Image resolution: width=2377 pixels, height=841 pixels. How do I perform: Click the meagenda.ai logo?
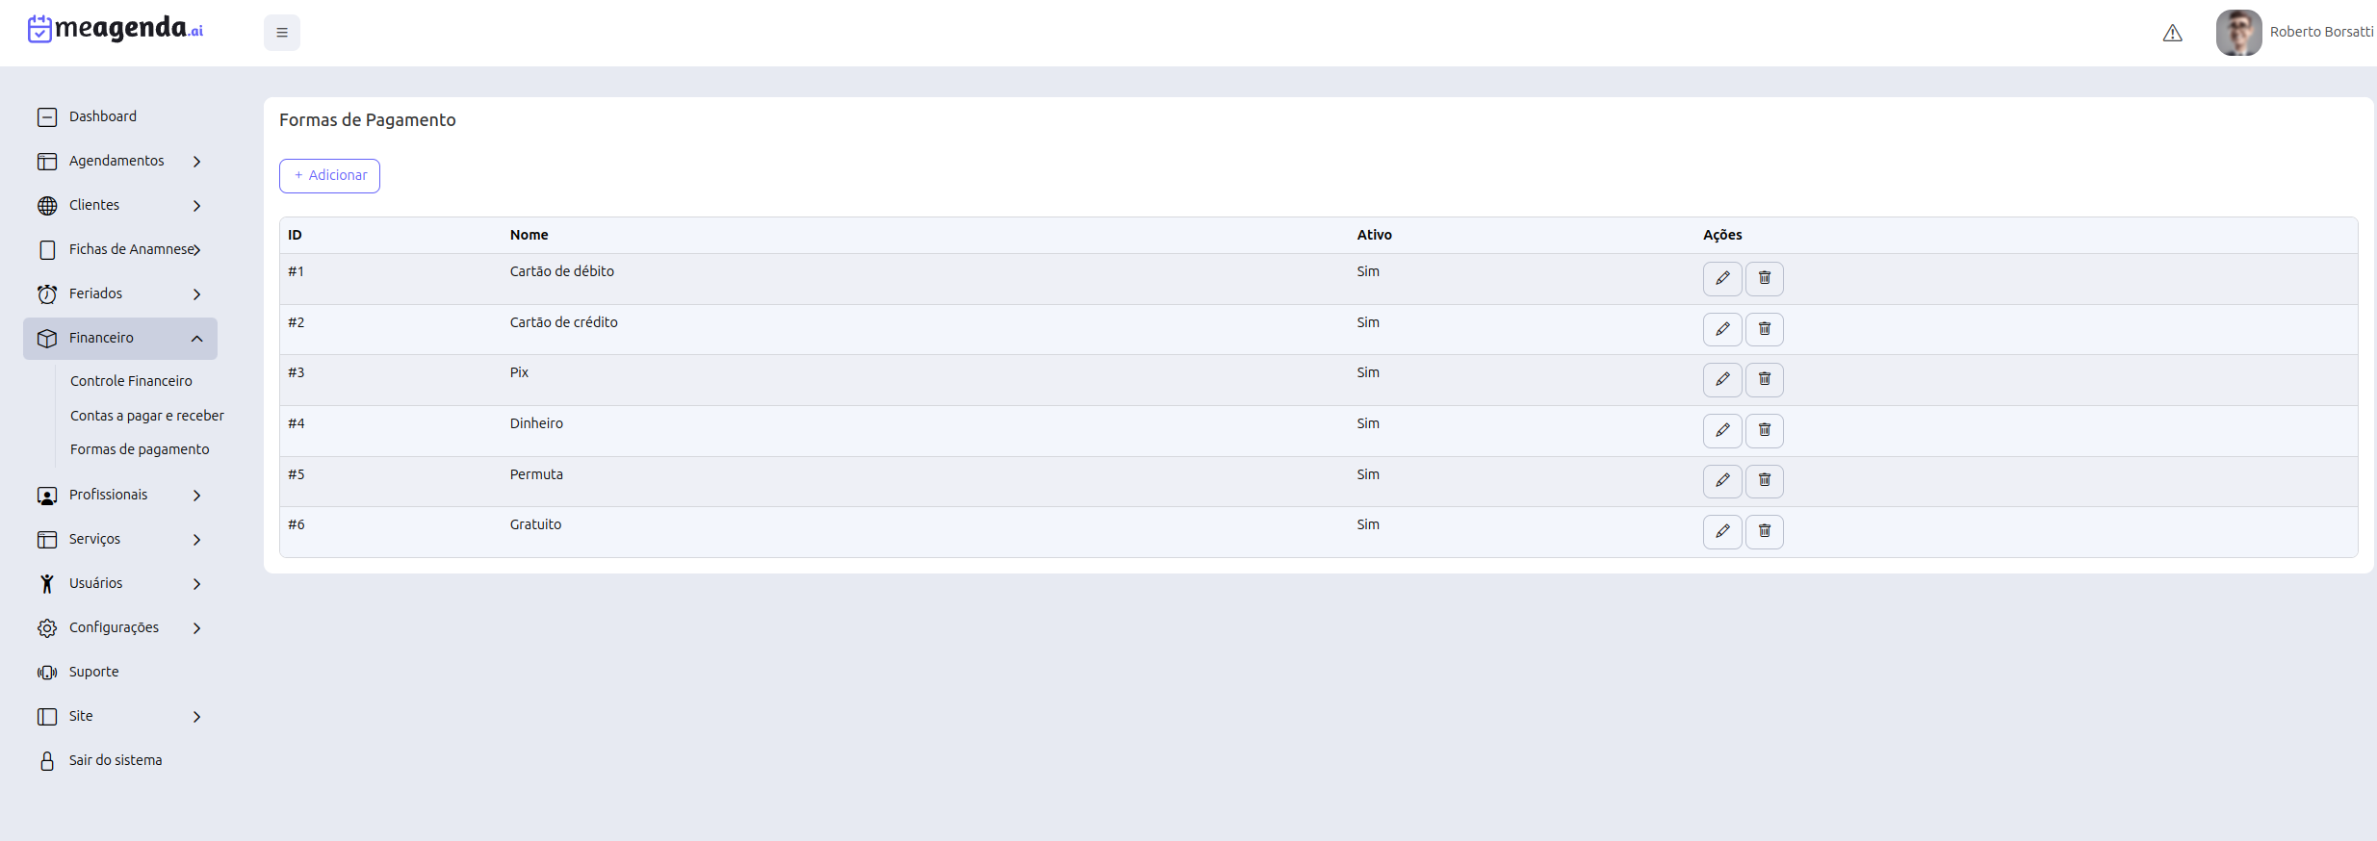click(x=116, y=29)
